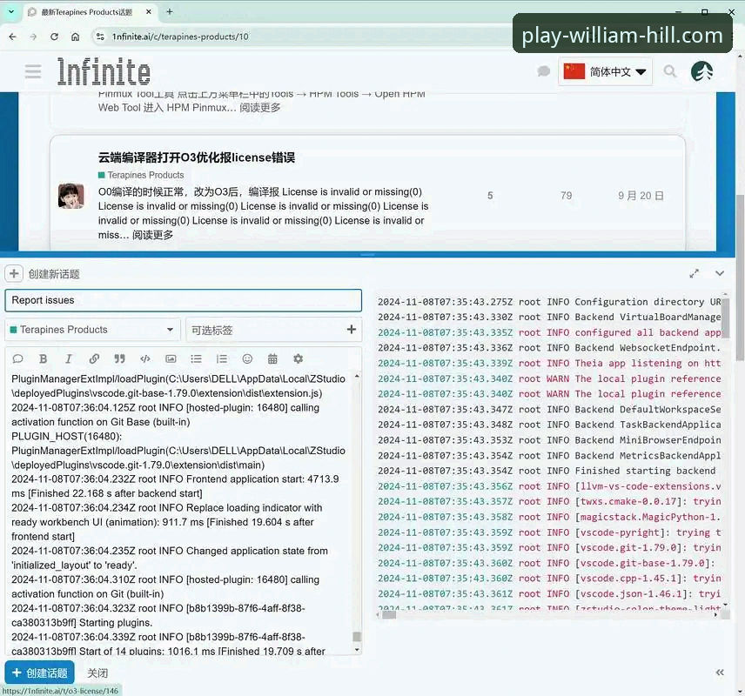Image resolution: width=745 pixels, height=696 pixels.
Task: Open the user avatar menu
Action: tap(701, 71)
